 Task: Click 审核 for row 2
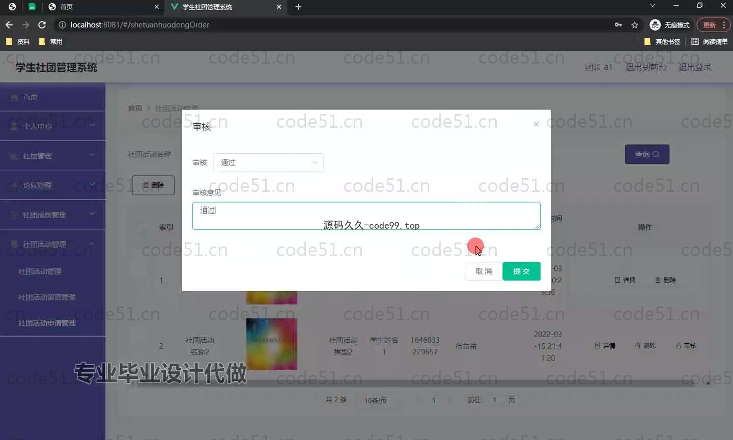(x=686, y=346)
